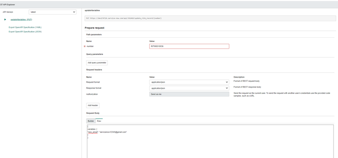Switch to the Raw tab
The height and width of the screenshot is (158, 338).
(99, 121)
